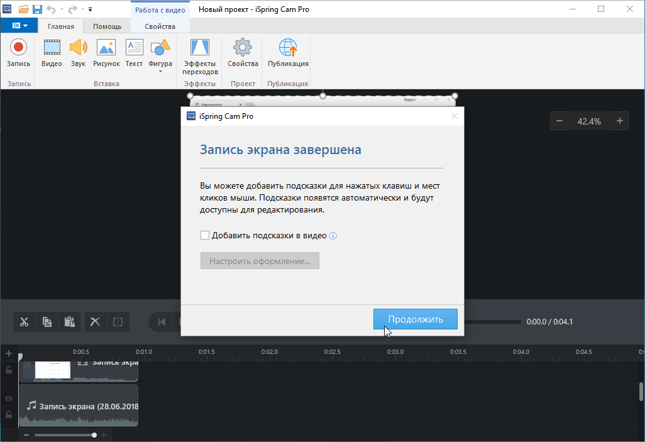Open the Помощь tab
Screen dimensions: 645x442
[x=107, y=26]
